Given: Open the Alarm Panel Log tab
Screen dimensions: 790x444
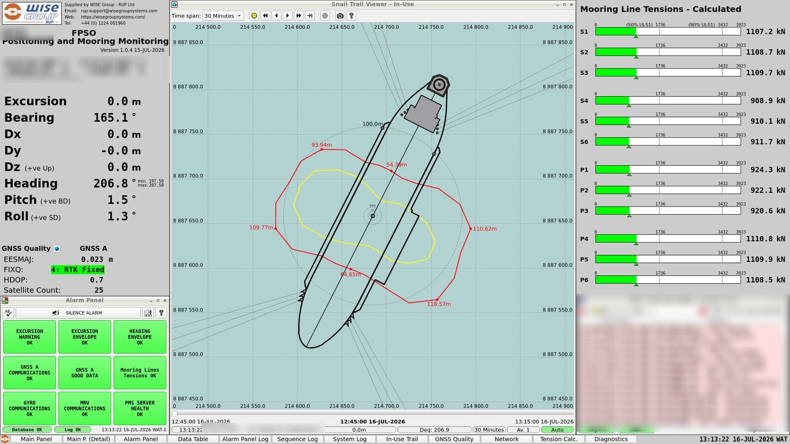Looking at the screenshot, I should [245, 439].
